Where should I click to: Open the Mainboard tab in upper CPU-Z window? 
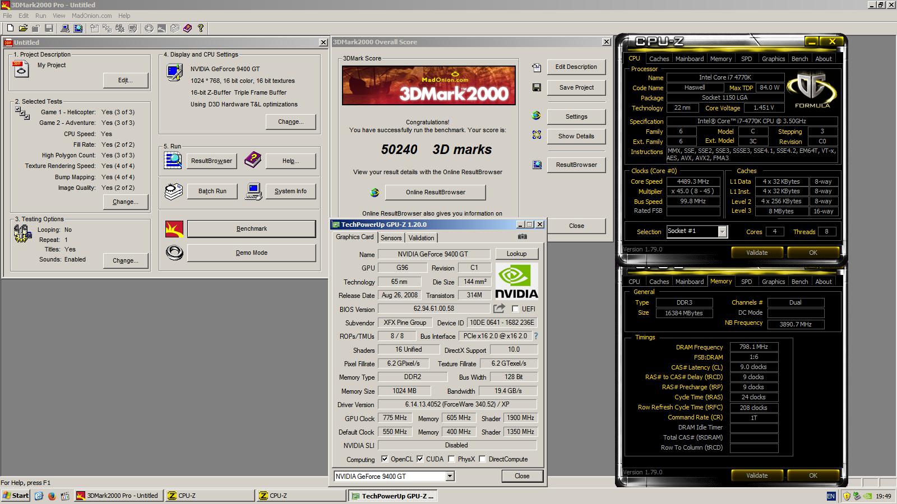690,59
